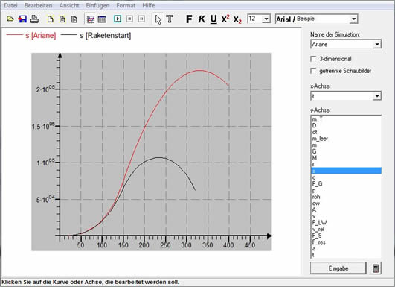Select m_T in the y-Achse list
Screen dimensions: 395x287
[346, 119]
